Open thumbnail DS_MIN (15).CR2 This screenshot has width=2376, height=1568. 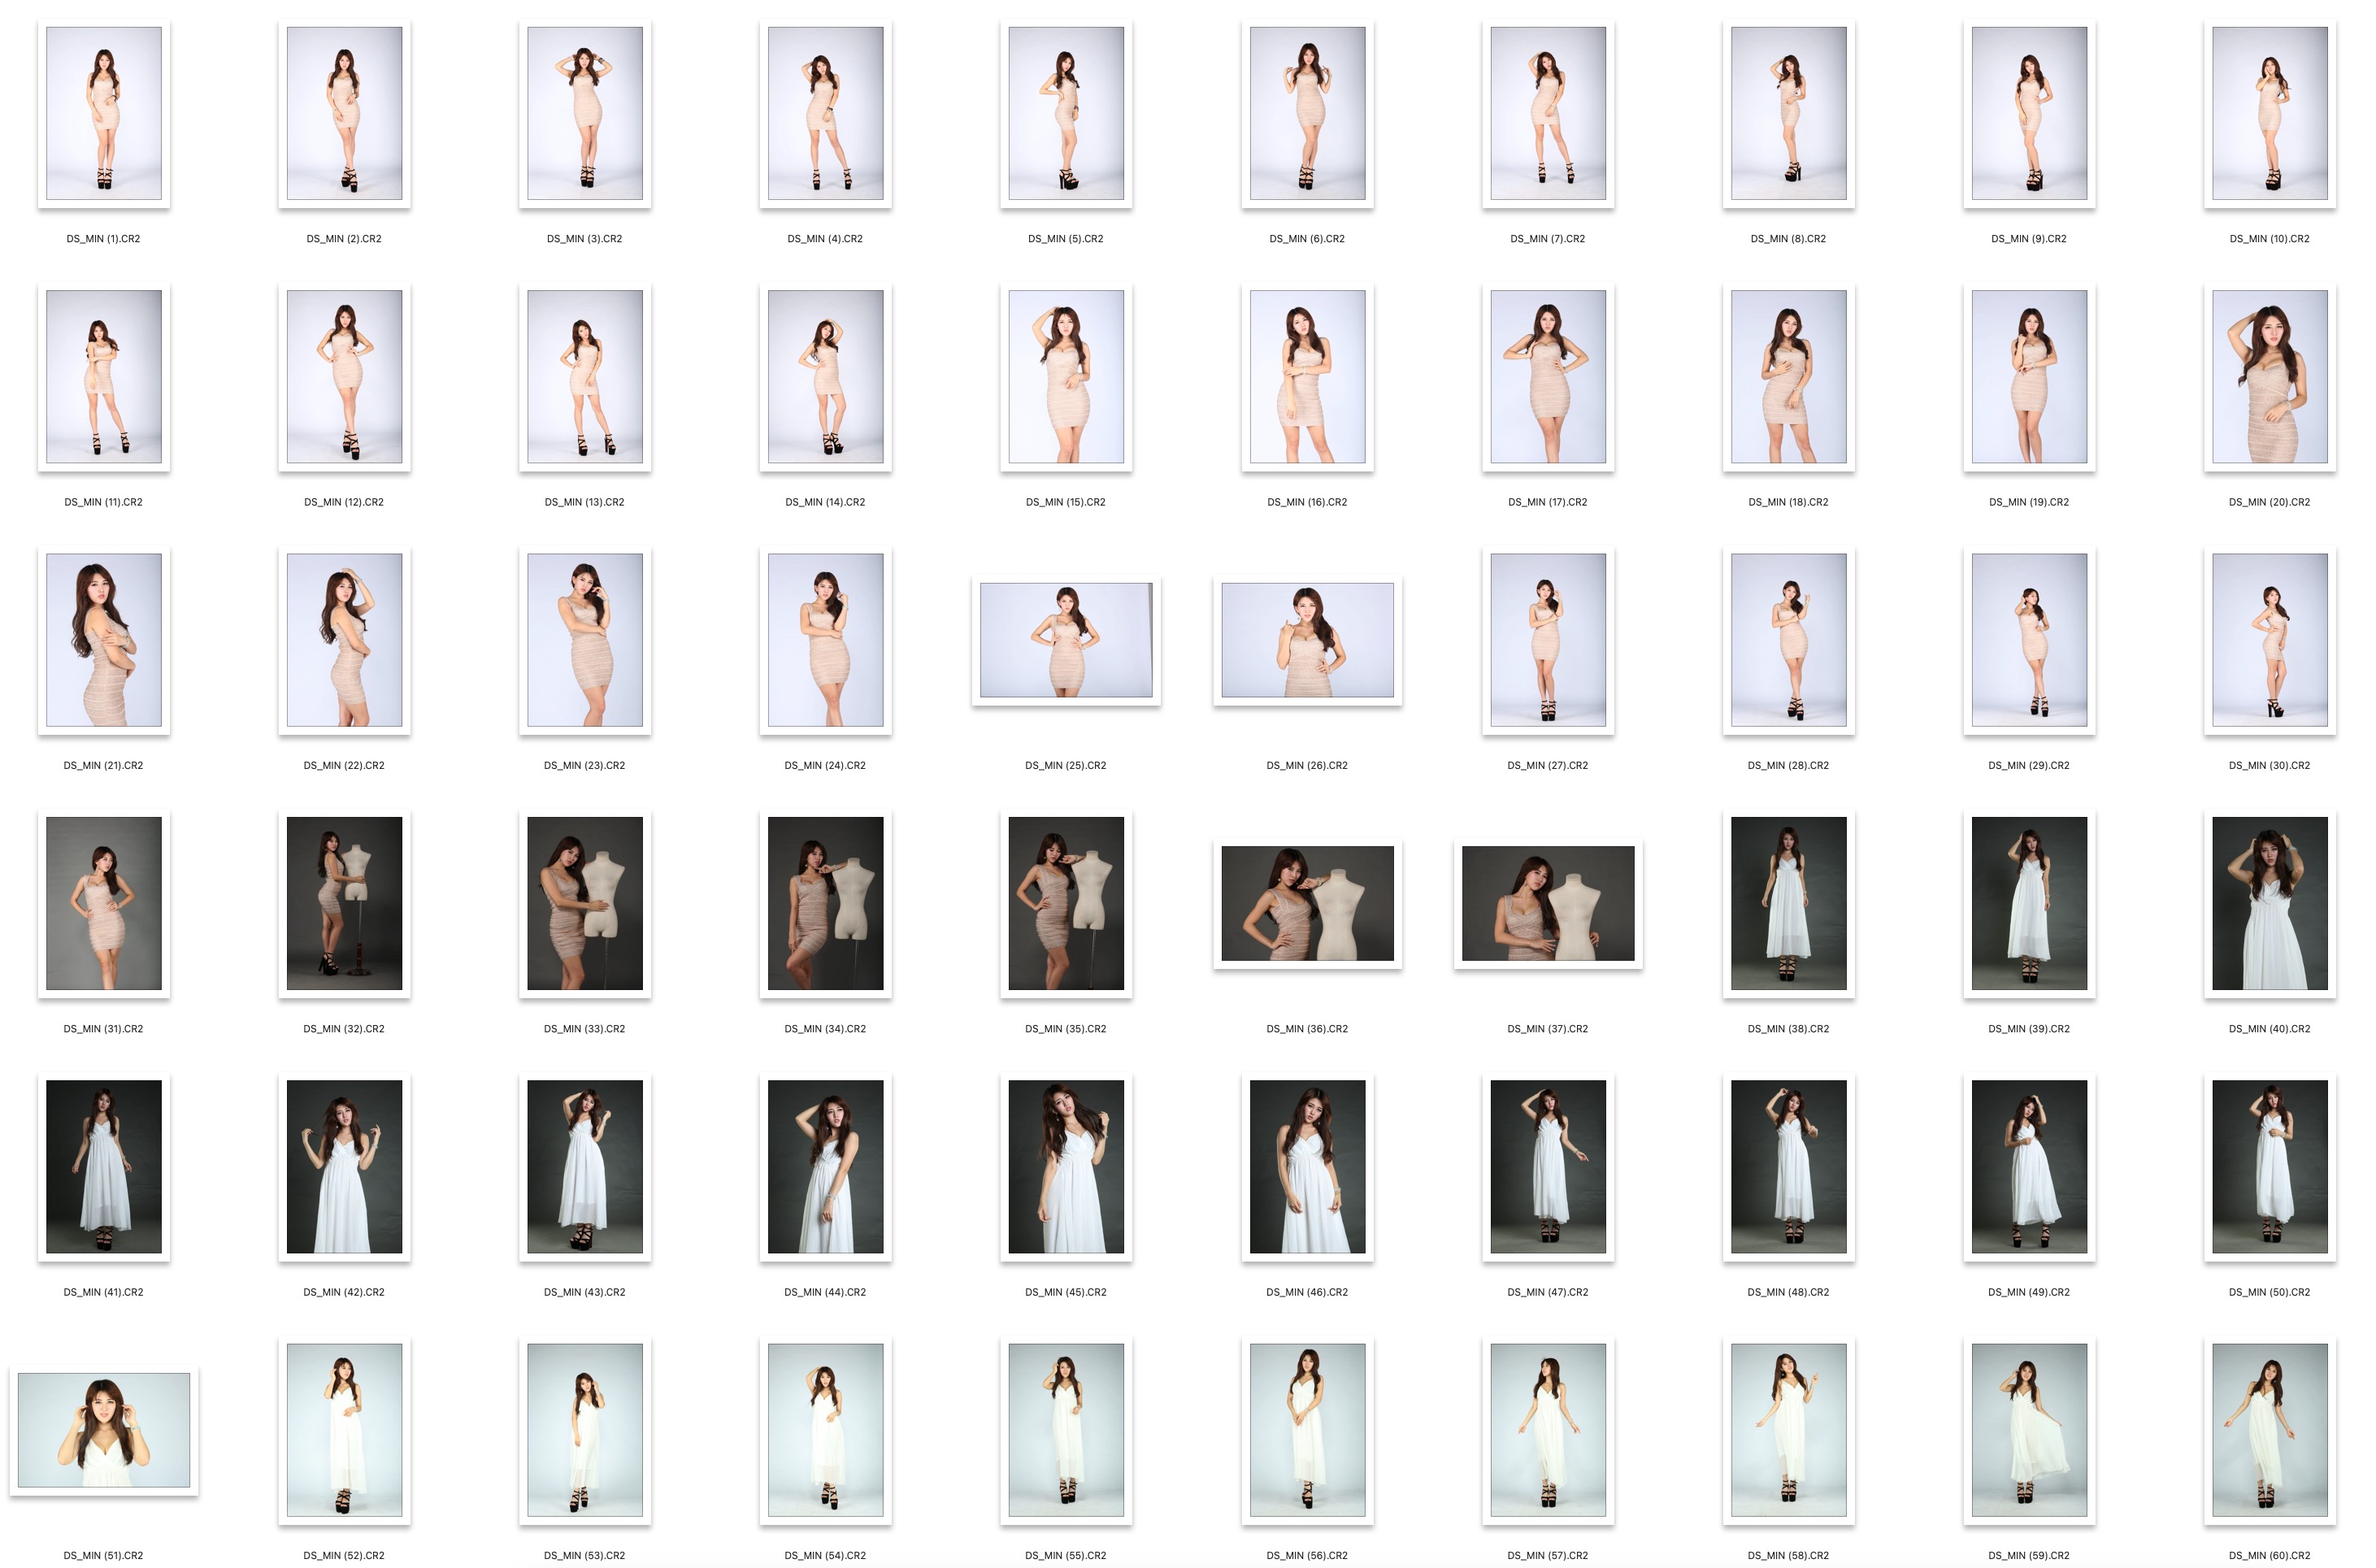tap(1065, 376)
